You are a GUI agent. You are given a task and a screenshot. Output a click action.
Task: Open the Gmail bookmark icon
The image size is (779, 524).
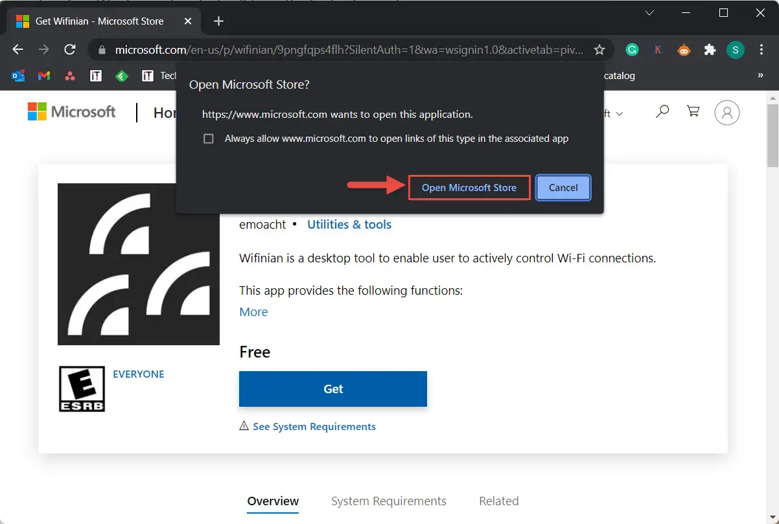coord(44,76)
